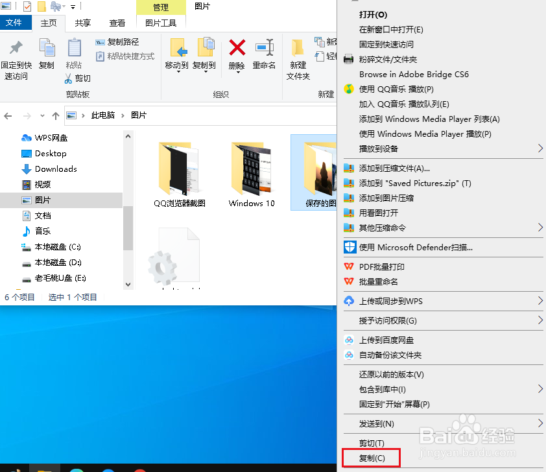Click 自动备份该文件夹 menu entry
Viewport: 546px width, 472px height.
click(x=390, y=355)
